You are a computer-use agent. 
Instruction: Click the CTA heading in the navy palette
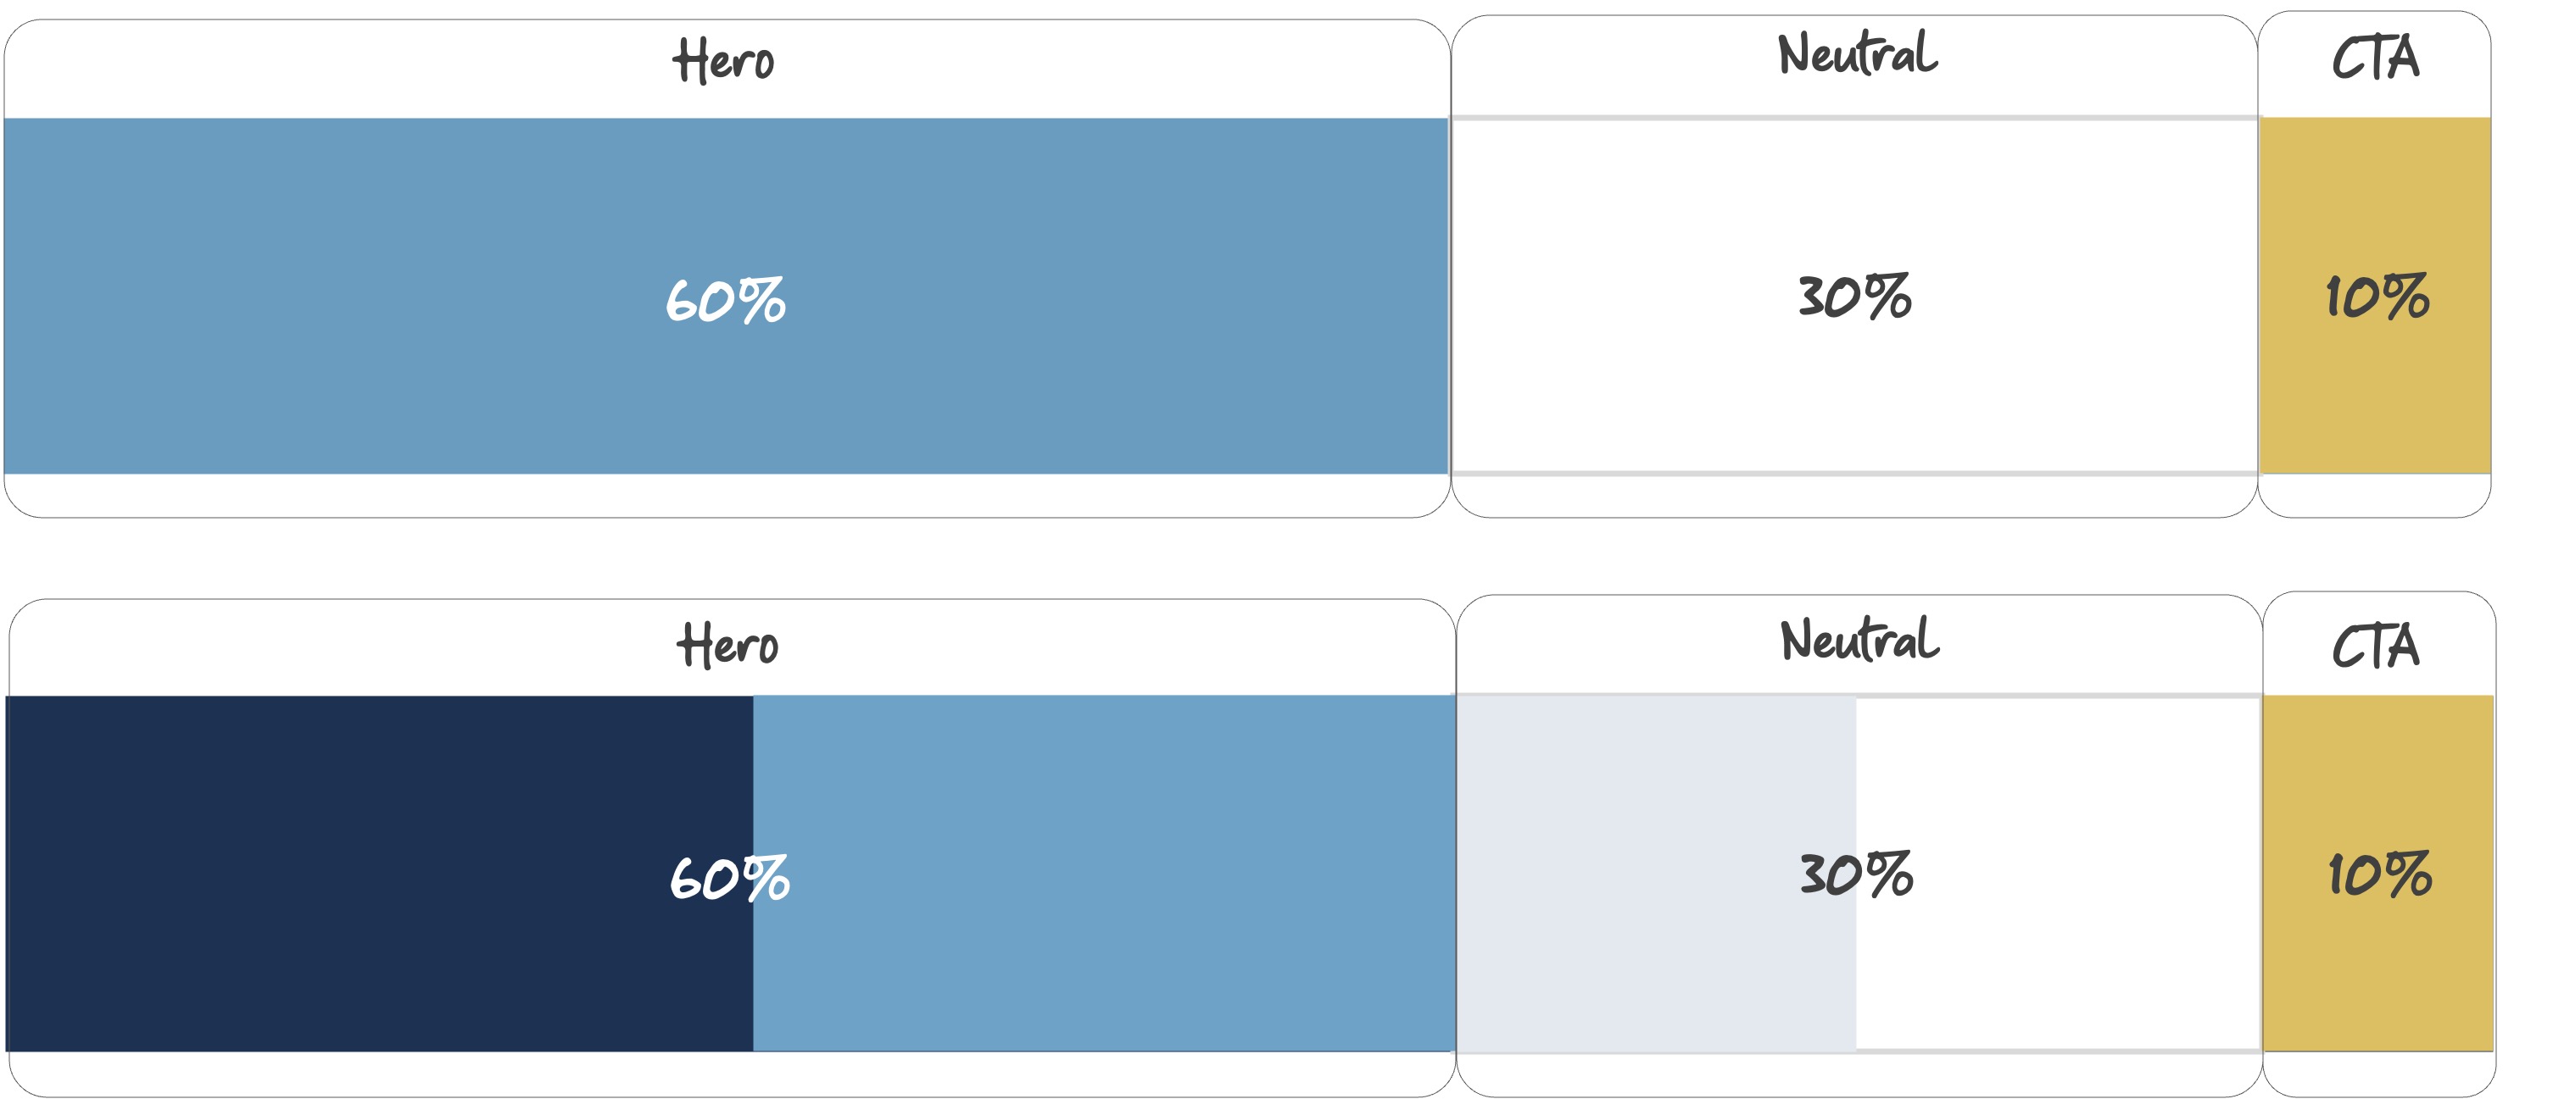(2376, 647)
